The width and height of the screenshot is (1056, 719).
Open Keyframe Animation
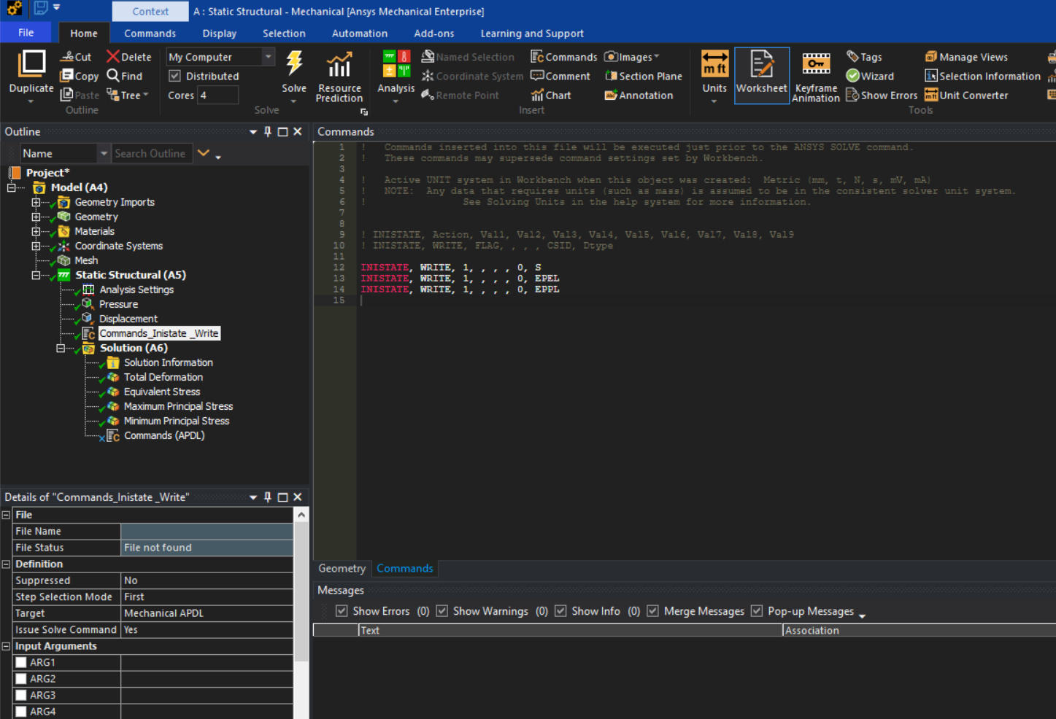[x=816, y=77]
